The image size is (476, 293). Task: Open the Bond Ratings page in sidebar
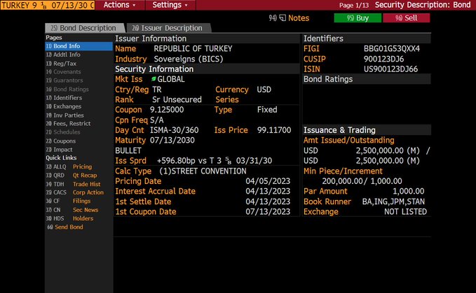[67, 90]
